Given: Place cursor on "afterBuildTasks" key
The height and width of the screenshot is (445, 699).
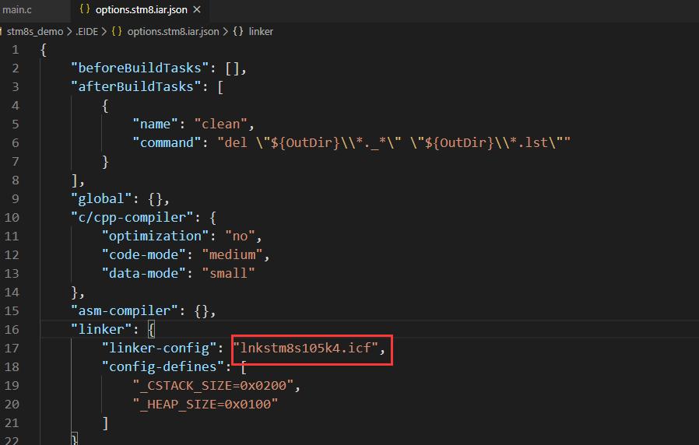Looking at the screenshot, I should (x=136, y=86).
